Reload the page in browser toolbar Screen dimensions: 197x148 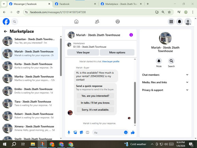tap(18, 12)
